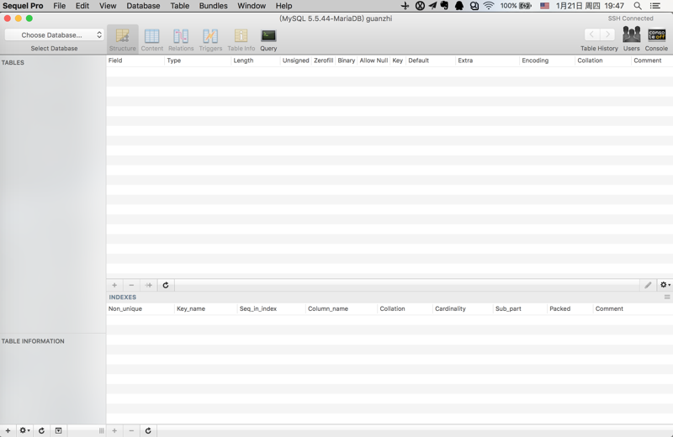This screenshot has width=673, height=437.
Task: Show the Table Info view
Action: (241, 39)
